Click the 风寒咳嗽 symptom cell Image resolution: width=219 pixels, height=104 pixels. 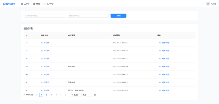(72, 82)
